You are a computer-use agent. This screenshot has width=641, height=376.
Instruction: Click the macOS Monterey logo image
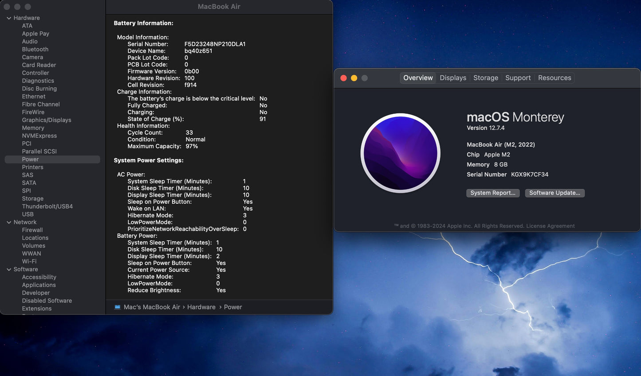400,153
